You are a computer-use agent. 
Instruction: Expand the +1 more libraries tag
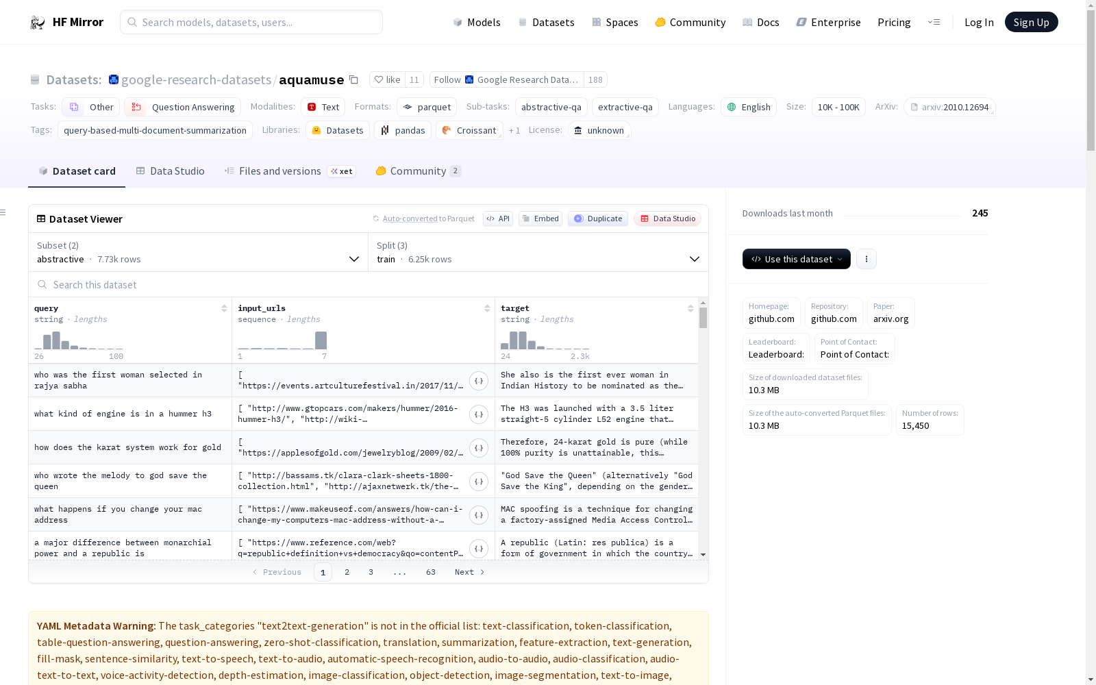514,130
